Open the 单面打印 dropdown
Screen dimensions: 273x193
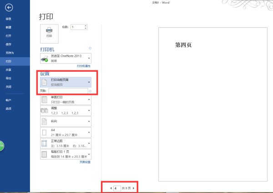(x=66, y=100)
